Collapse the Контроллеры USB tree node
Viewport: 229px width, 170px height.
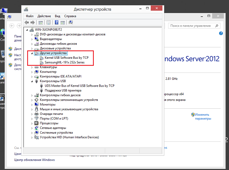pyautogui.click(x=32, y=81)
